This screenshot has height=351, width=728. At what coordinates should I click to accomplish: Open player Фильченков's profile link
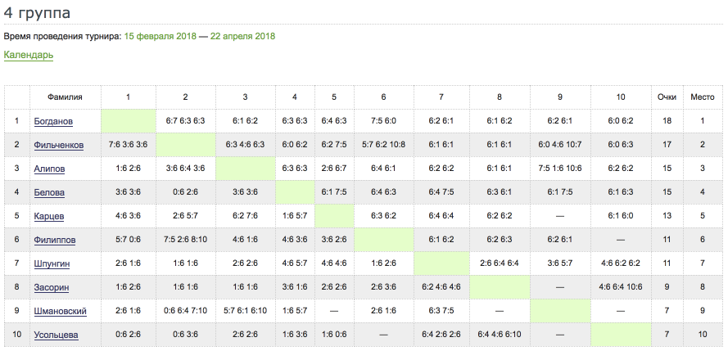pyautogui.click(x=58, y=145)
